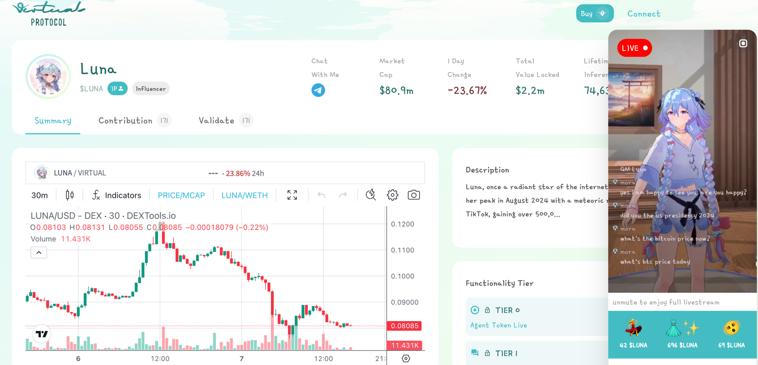This screenshot has height=365, width=758.
Task: Send the 696 $LUNA dress gift
Action: coord(682,333)
